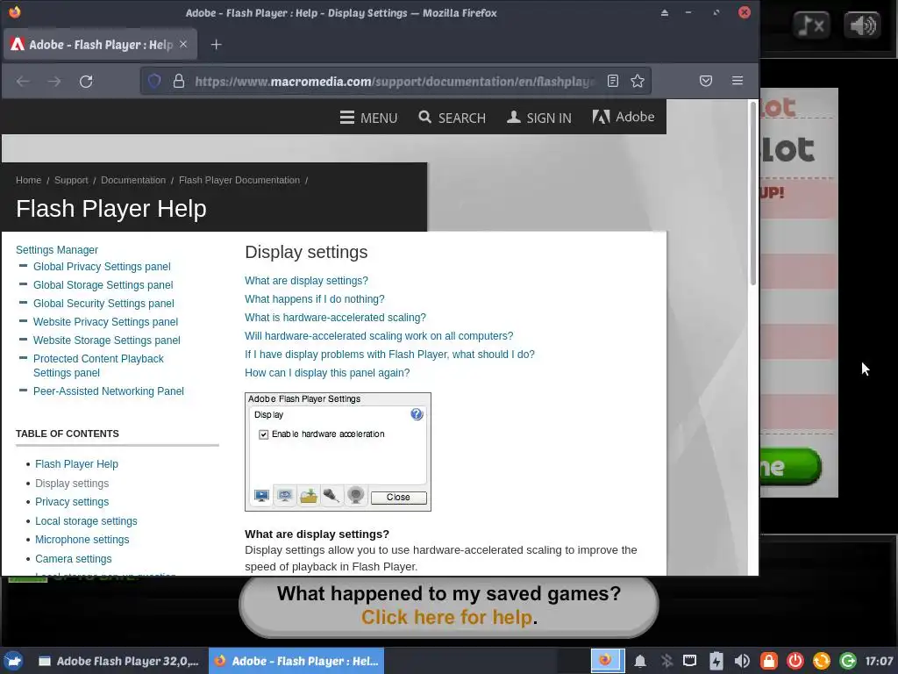Viewport: 898px width, 674px height.
Task: Jump to What is hardware-accelerated scaling? link
Action: coord(336,318)
